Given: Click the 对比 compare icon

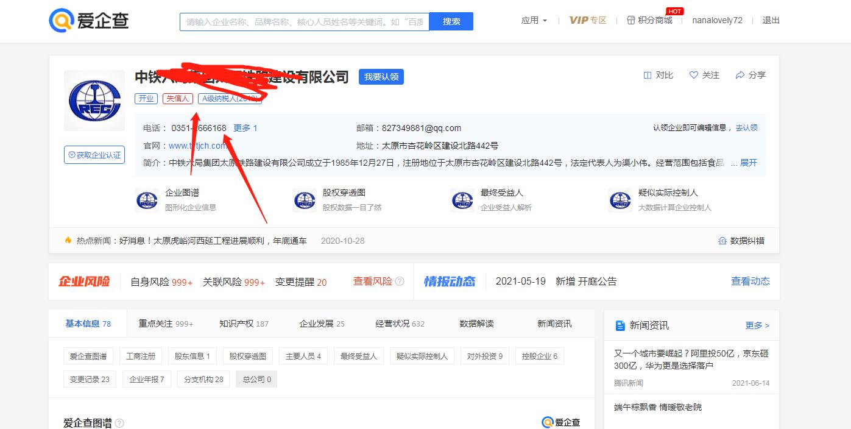Looking at the screenshot, I should click(648, 75).
